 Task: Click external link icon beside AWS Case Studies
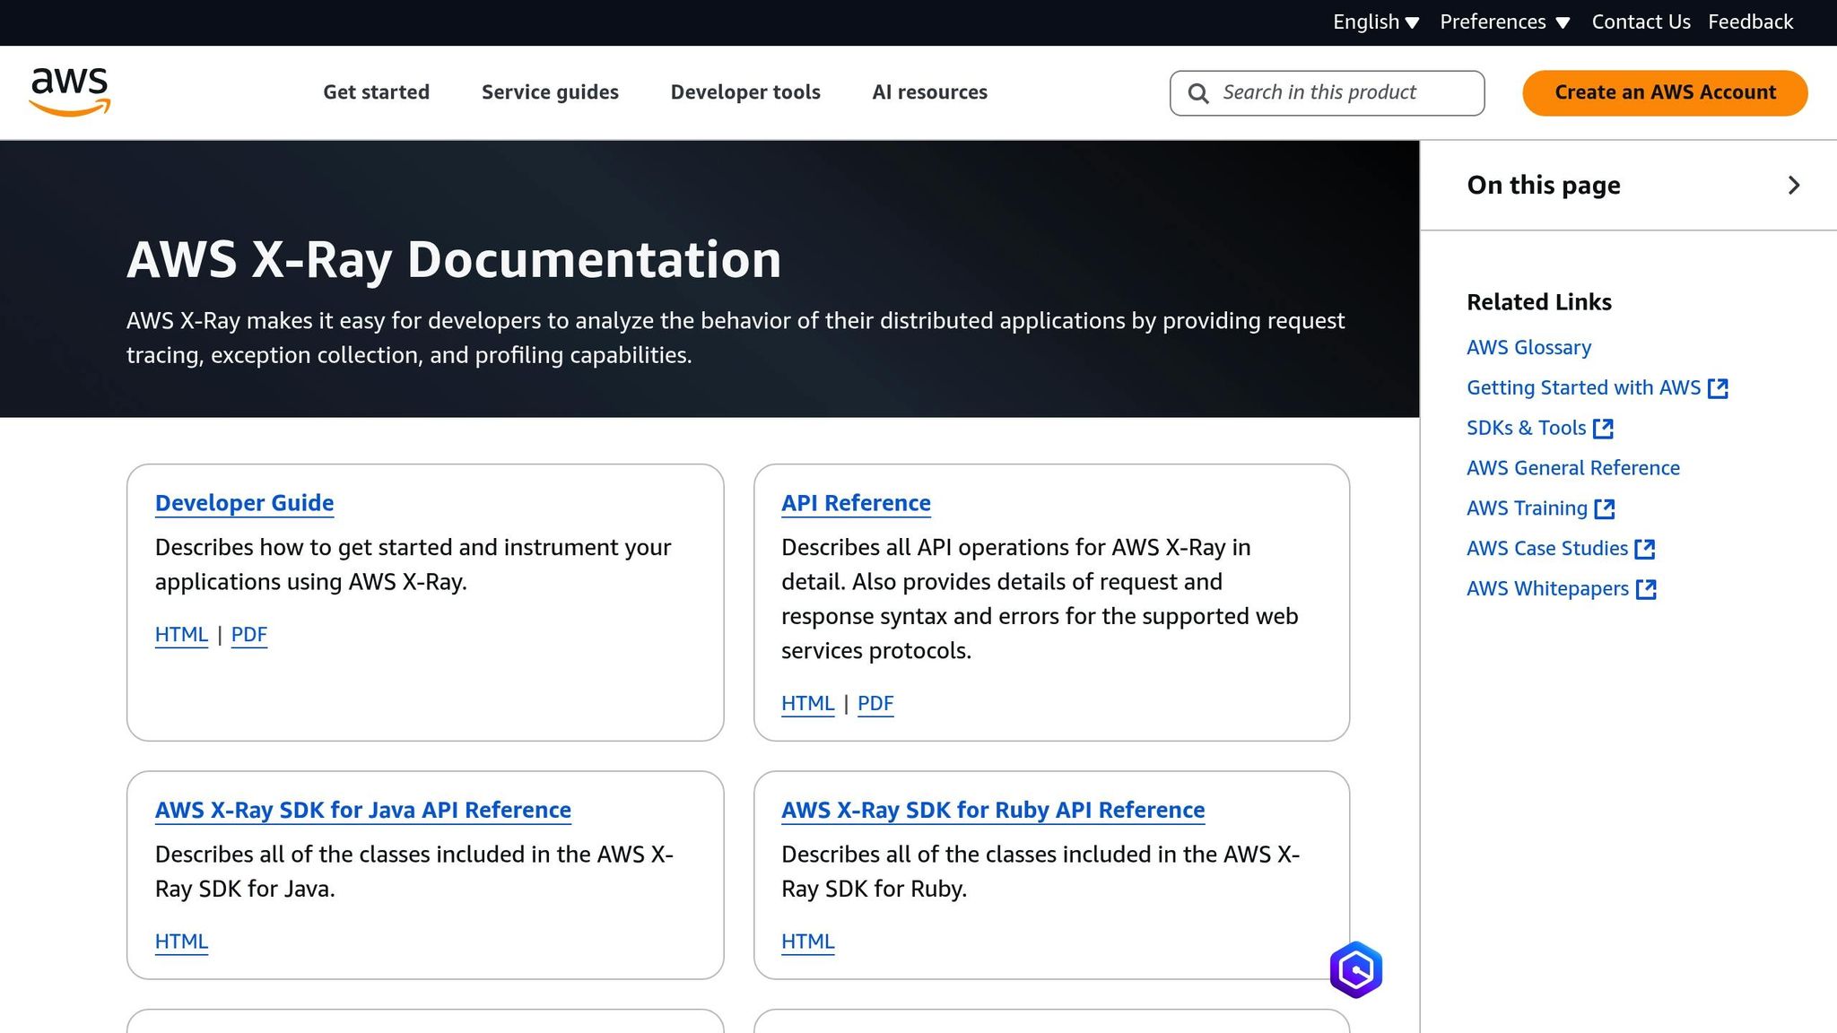click(1645, 549)
